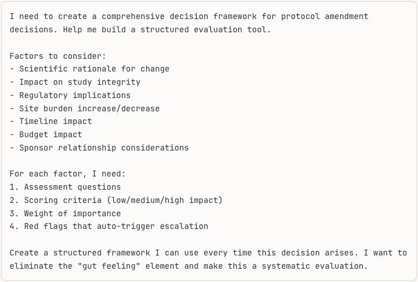Click item '1. Assessment questions'
The image size is (418, 282).
pos(65,187)
